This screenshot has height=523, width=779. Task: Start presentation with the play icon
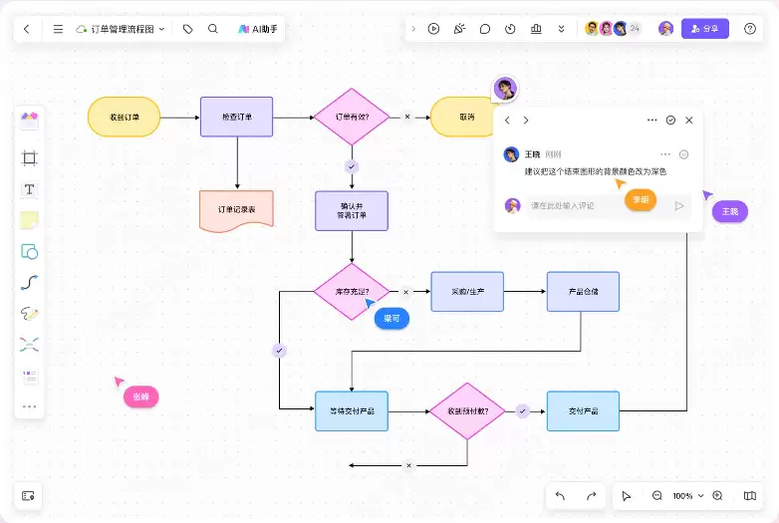433,29
